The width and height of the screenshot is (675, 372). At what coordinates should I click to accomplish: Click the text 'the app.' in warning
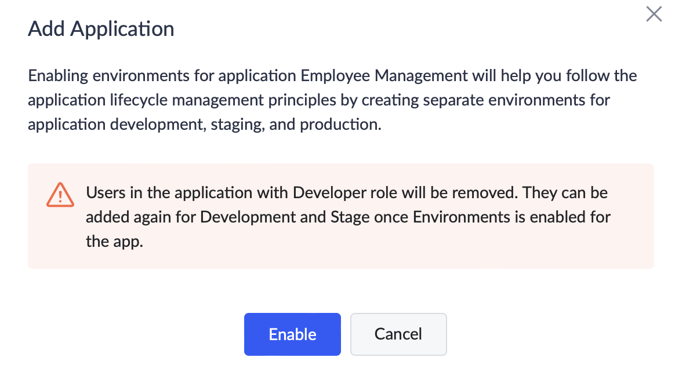point(114,242)
